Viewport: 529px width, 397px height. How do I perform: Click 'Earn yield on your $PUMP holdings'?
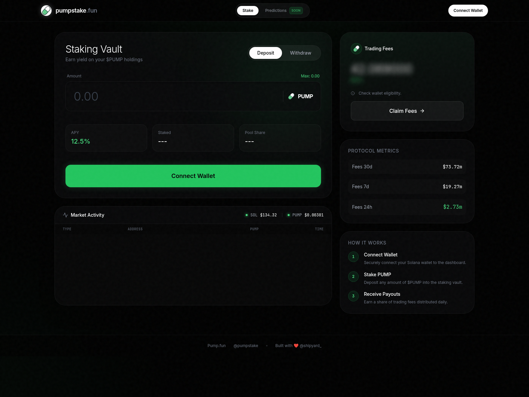104,60
